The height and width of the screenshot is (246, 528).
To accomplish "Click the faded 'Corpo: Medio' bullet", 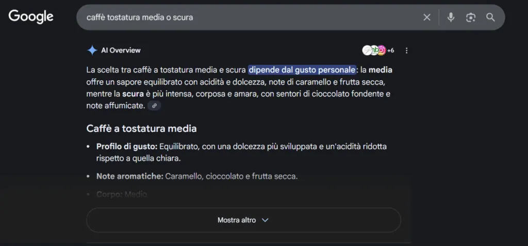I will (122, 194).
